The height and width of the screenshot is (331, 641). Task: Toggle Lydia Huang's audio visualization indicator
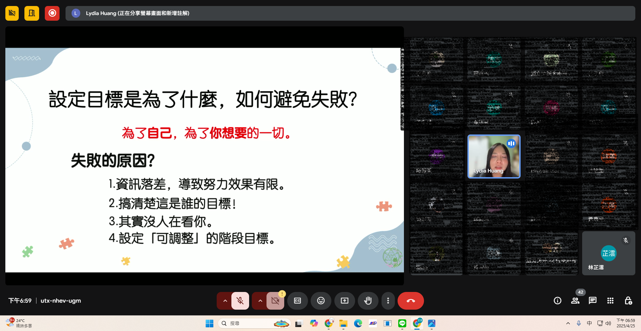click(511, 143)
